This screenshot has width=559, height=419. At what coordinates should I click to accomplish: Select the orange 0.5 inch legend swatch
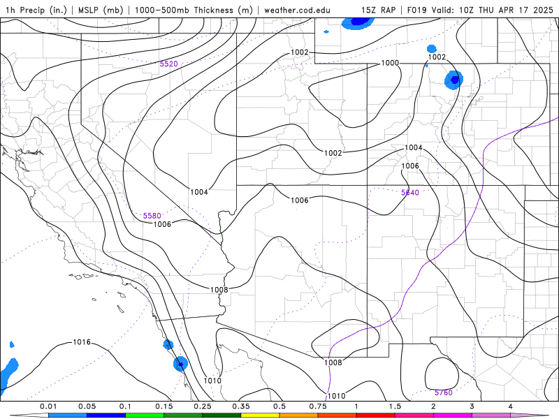point(299,416)
